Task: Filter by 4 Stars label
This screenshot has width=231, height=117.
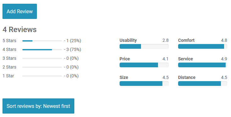Action: click(9, 49)
